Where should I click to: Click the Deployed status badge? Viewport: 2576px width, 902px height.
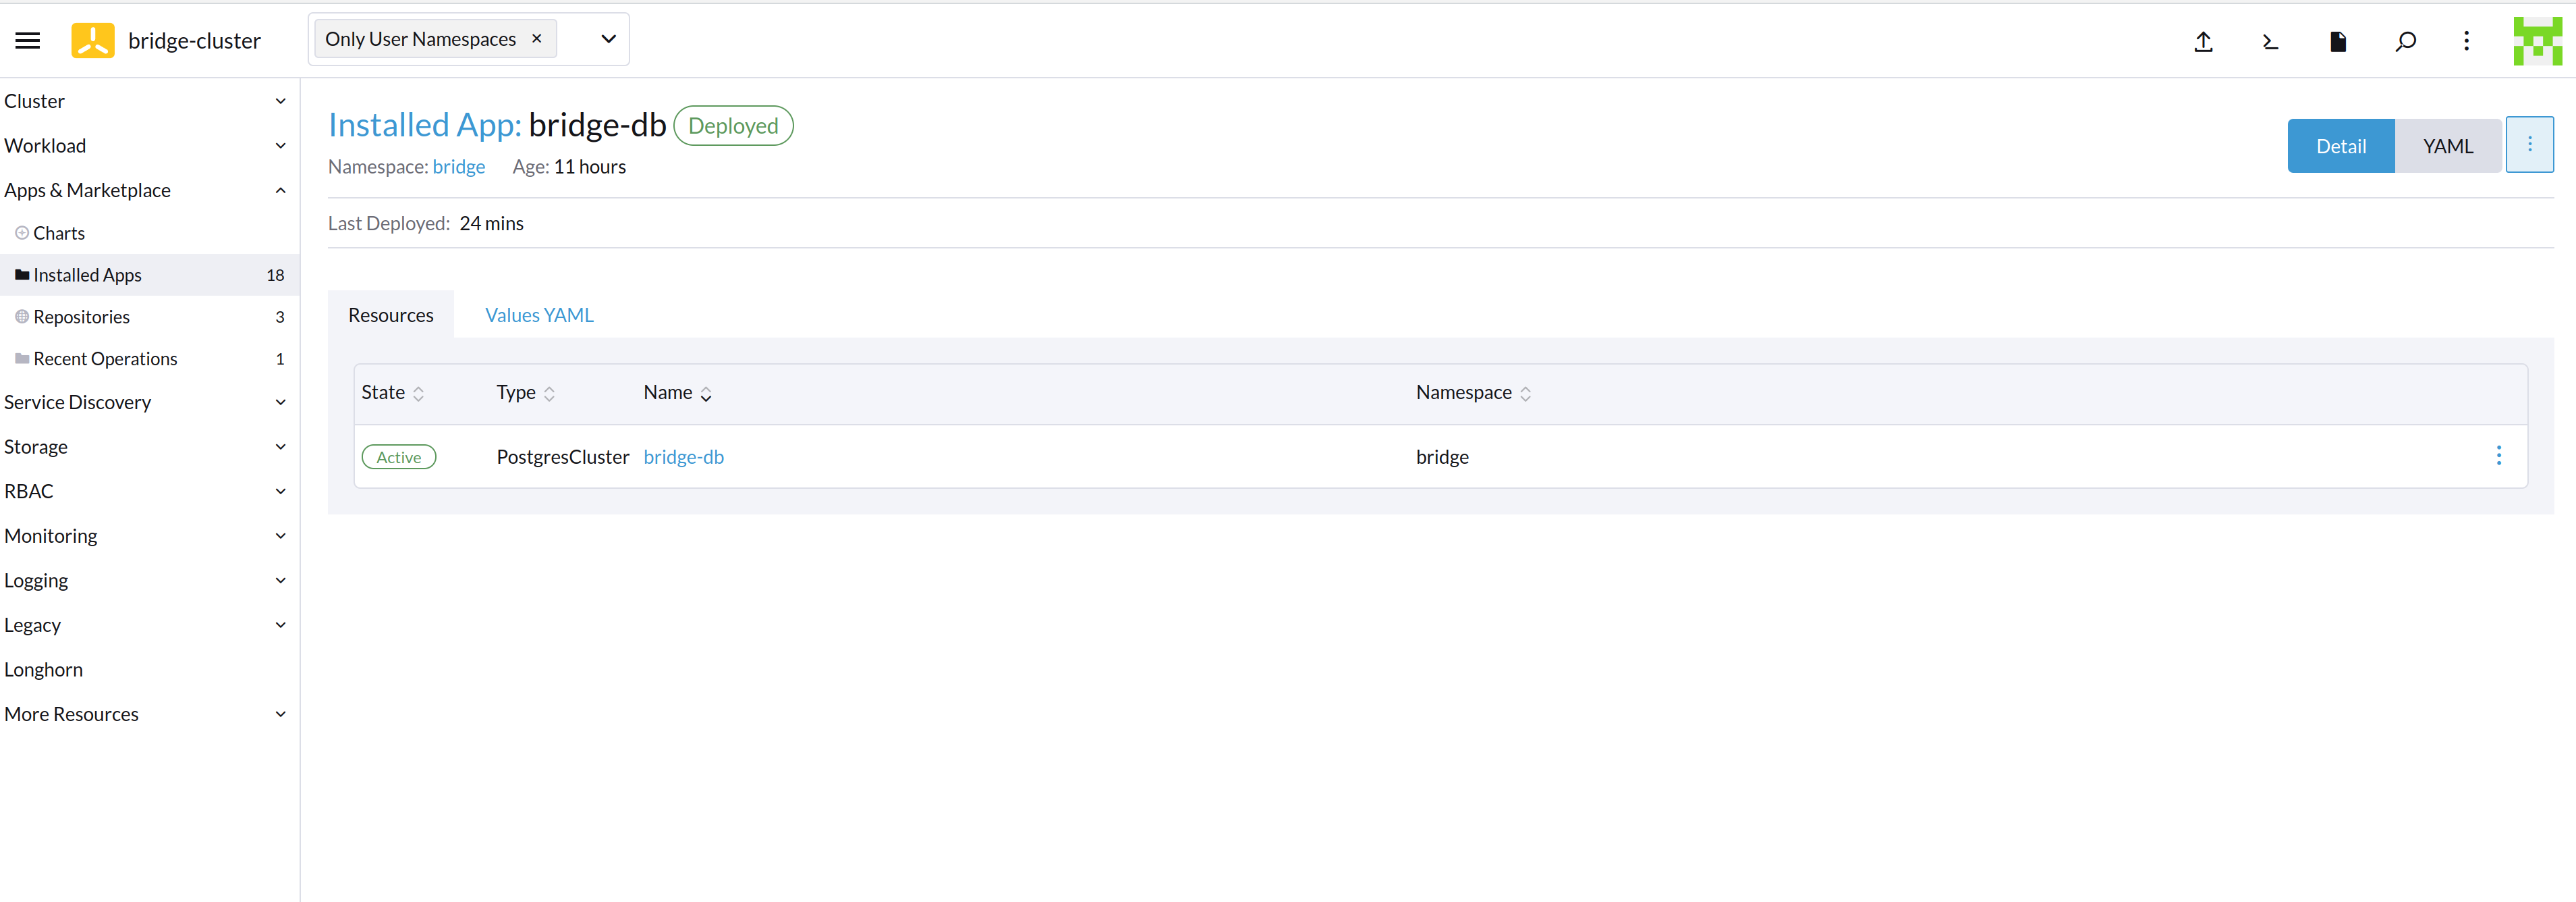coord(733,125)
